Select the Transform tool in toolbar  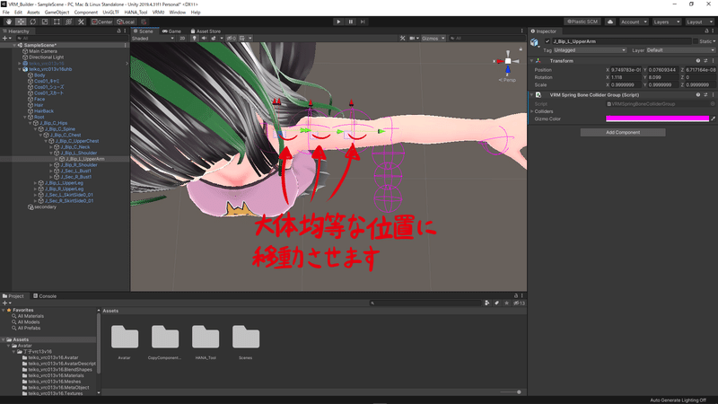[x=69, y=22]
